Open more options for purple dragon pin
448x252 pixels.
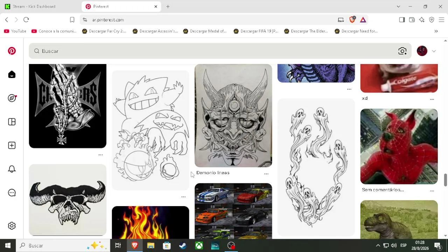tap(349, 89)
